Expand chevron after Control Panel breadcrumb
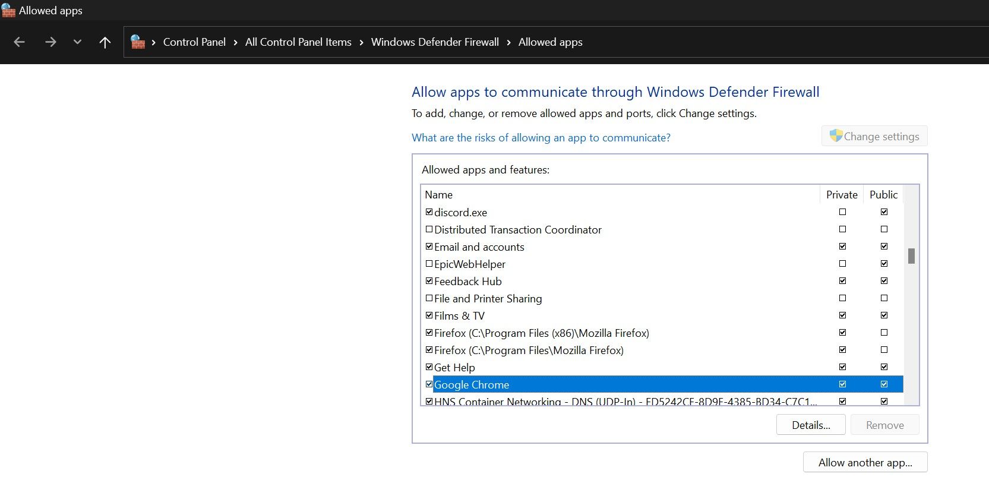Screen dimensions: 989x480 (x=236, y=42)
